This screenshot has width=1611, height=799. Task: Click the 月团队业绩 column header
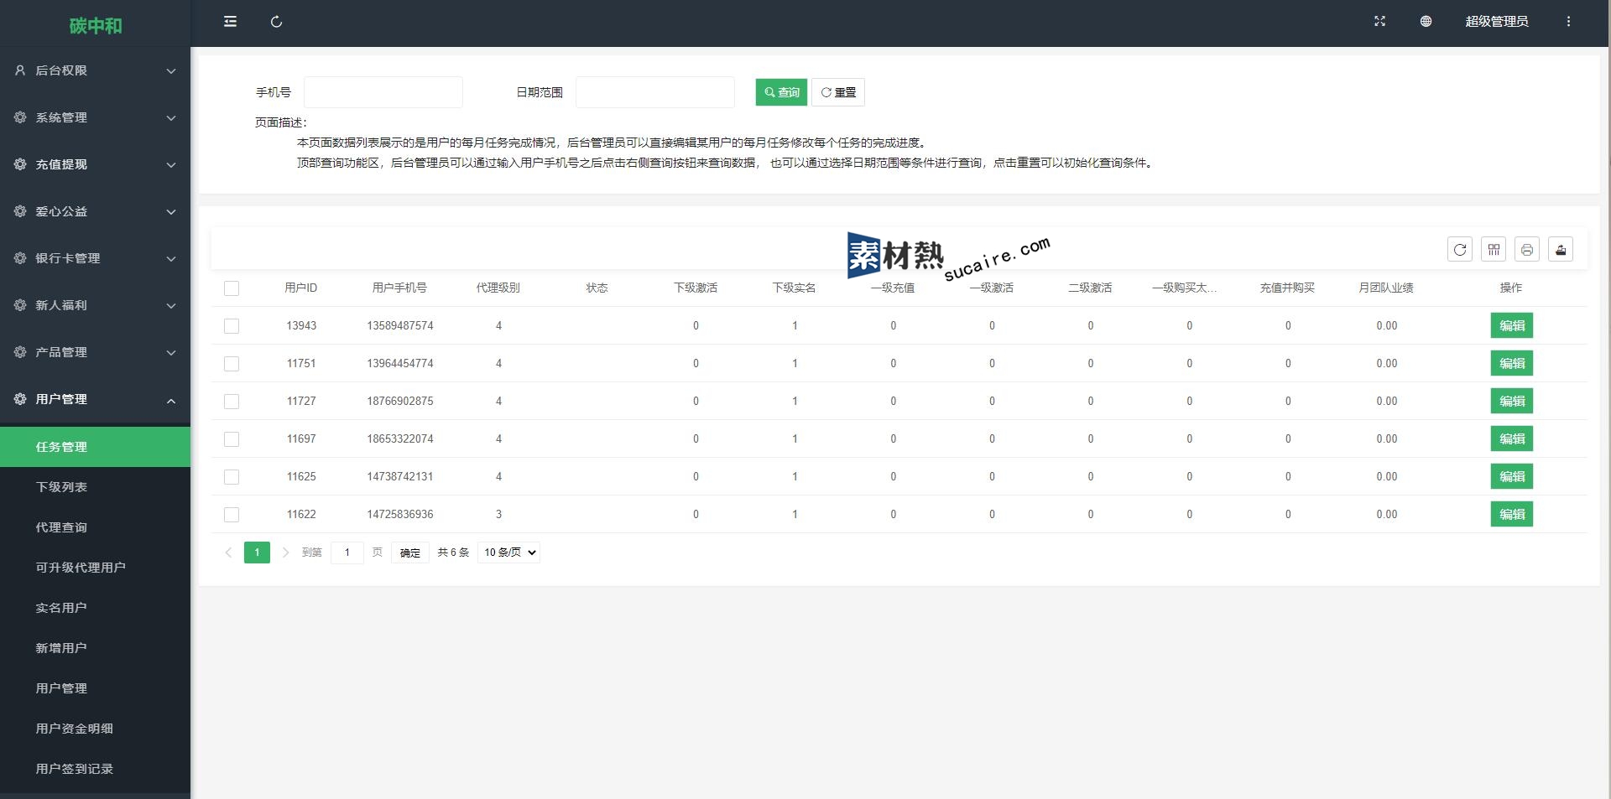(1386, 288)
